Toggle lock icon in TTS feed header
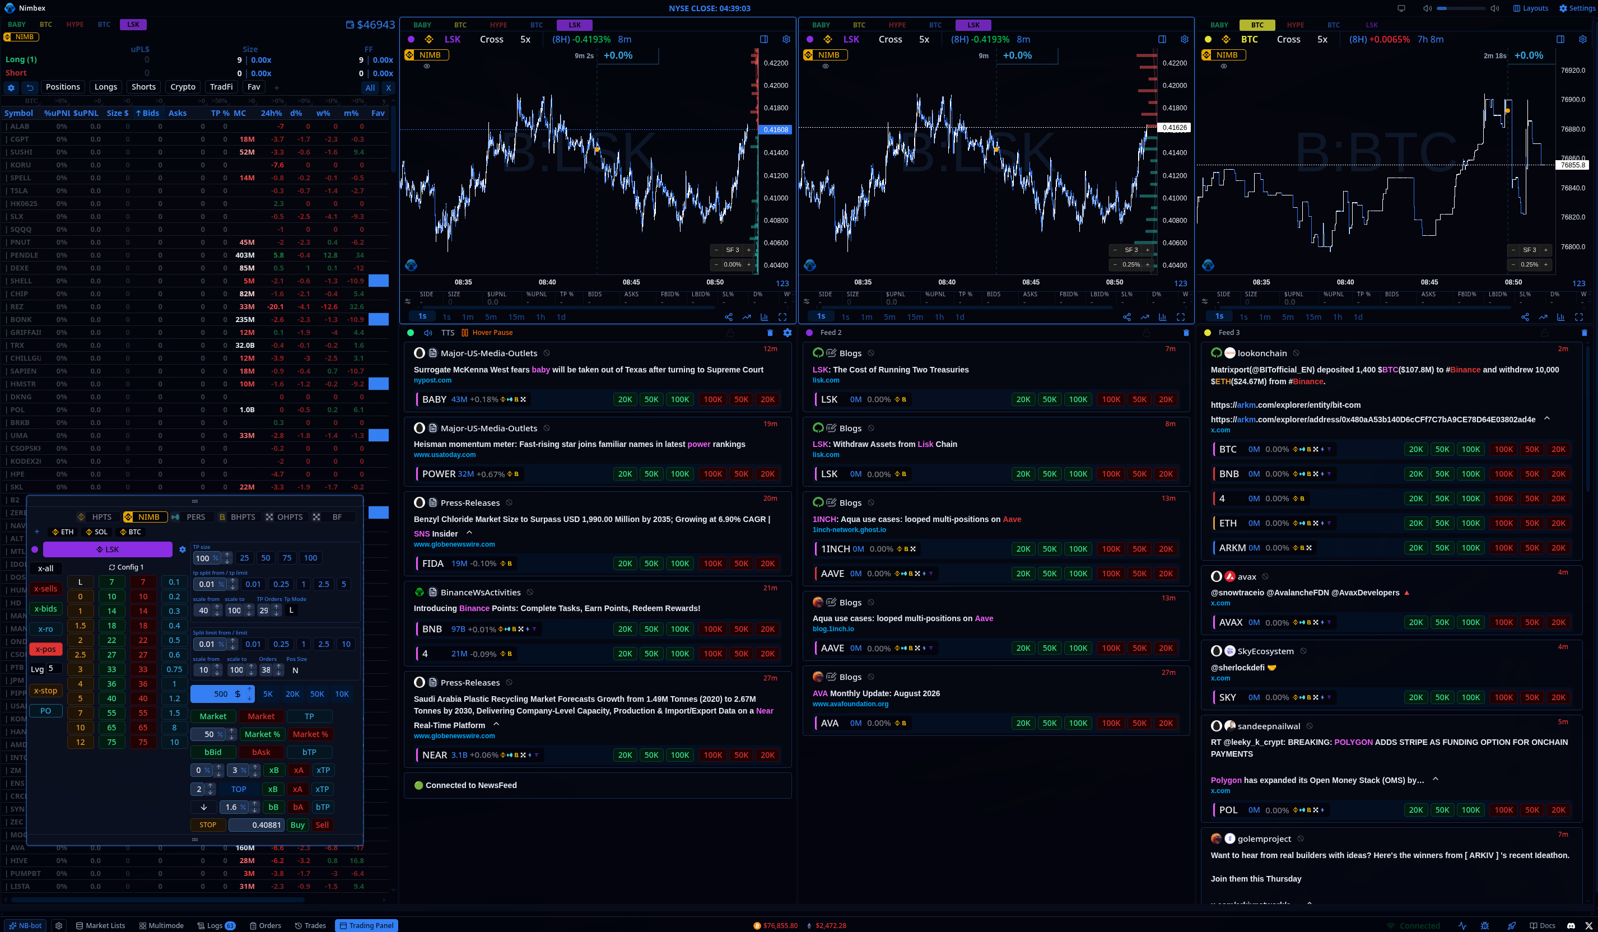This screenshot has height=932, width=1598. point(730,333)
